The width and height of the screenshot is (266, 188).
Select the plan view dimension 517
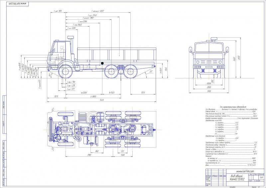coord(123,151)
